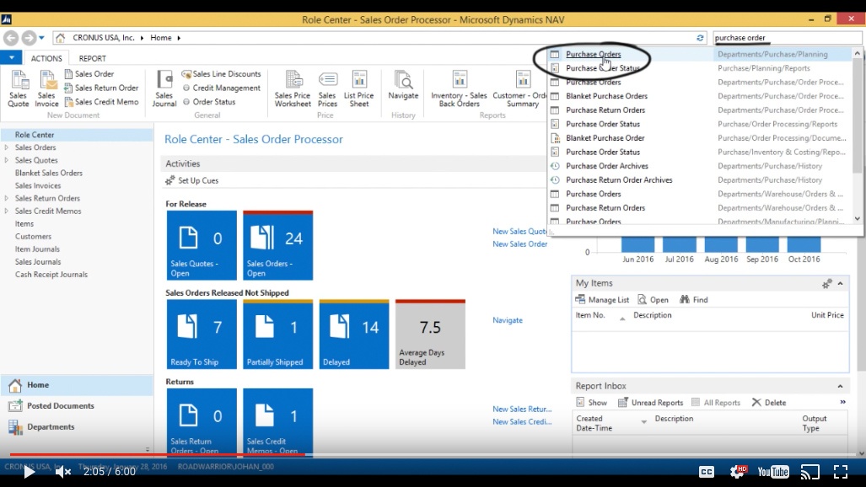Image resolution: width=866 pixels, height=487 pixels.
Task: Open the Sales Quotes - Open tile
Action: click(x=202, y=245)
